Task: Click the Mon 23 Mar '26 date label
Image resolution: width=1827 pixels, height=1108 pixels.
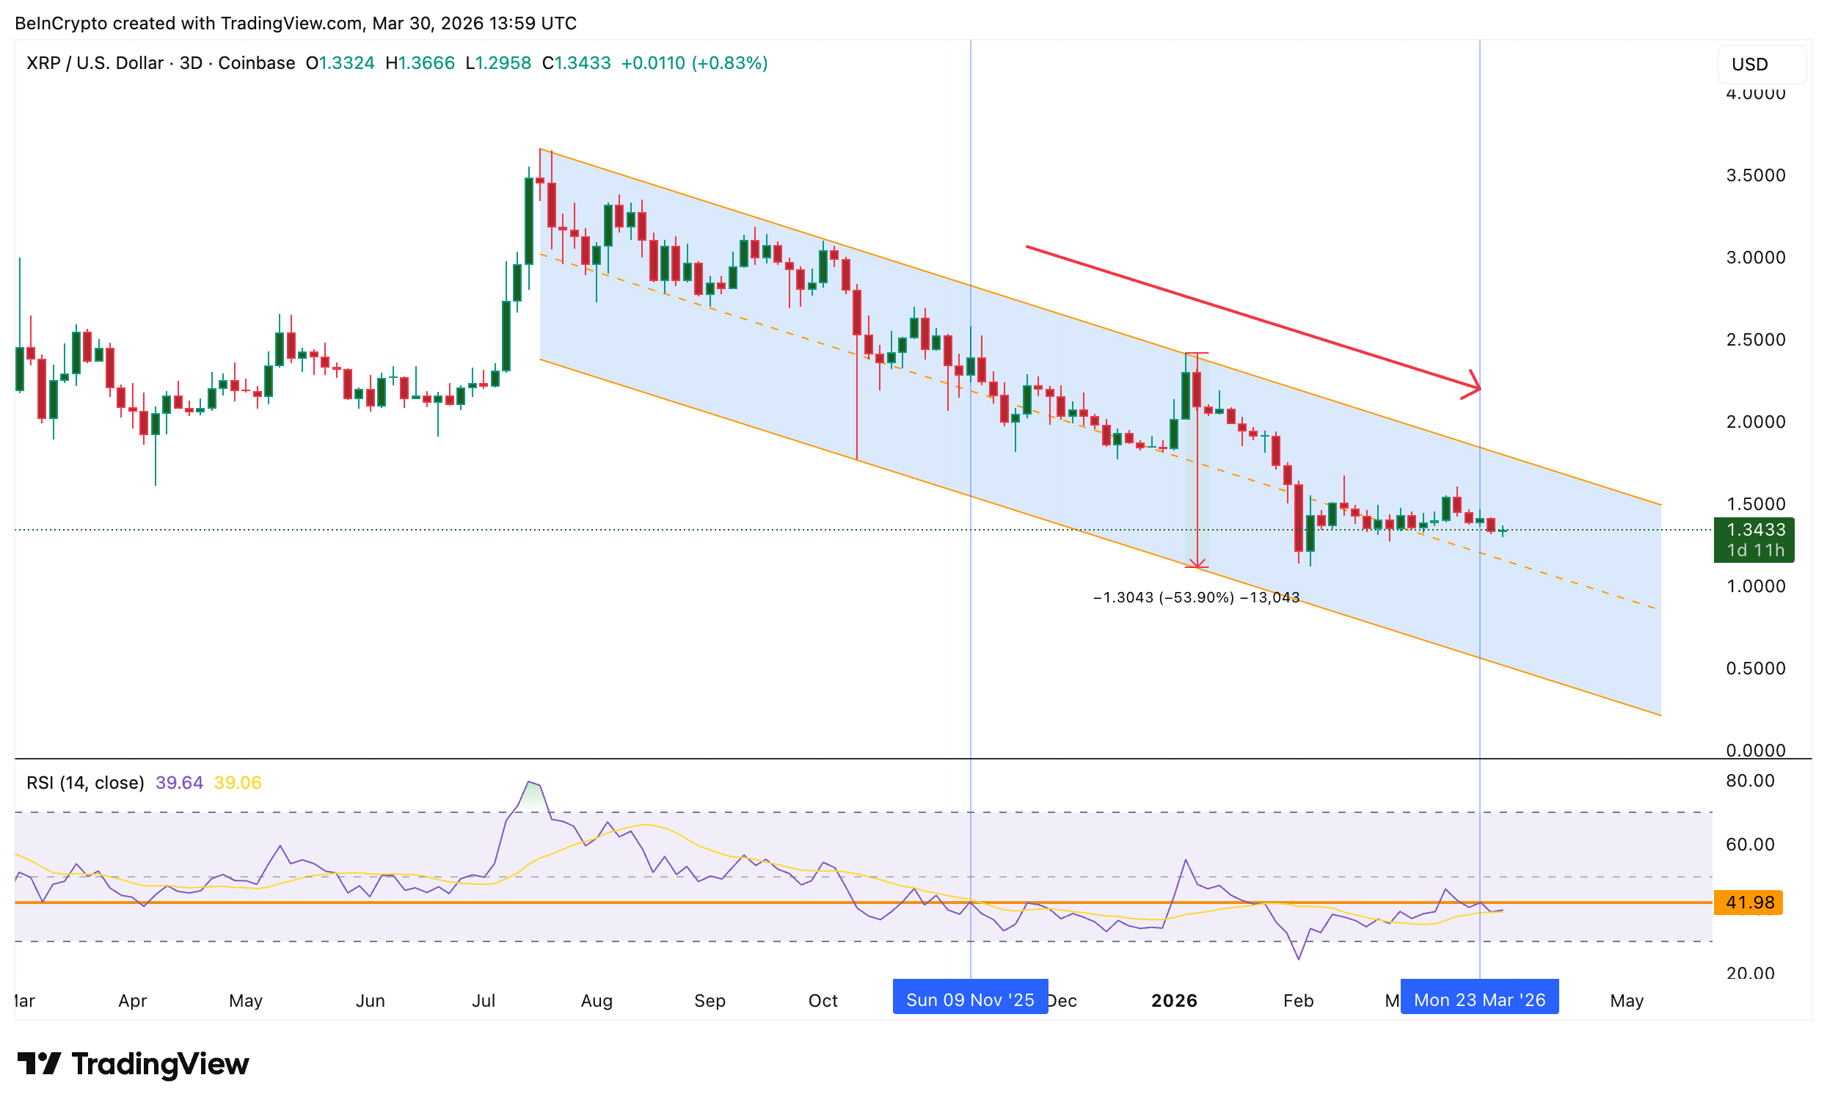Action: (x=1479, y=999)
